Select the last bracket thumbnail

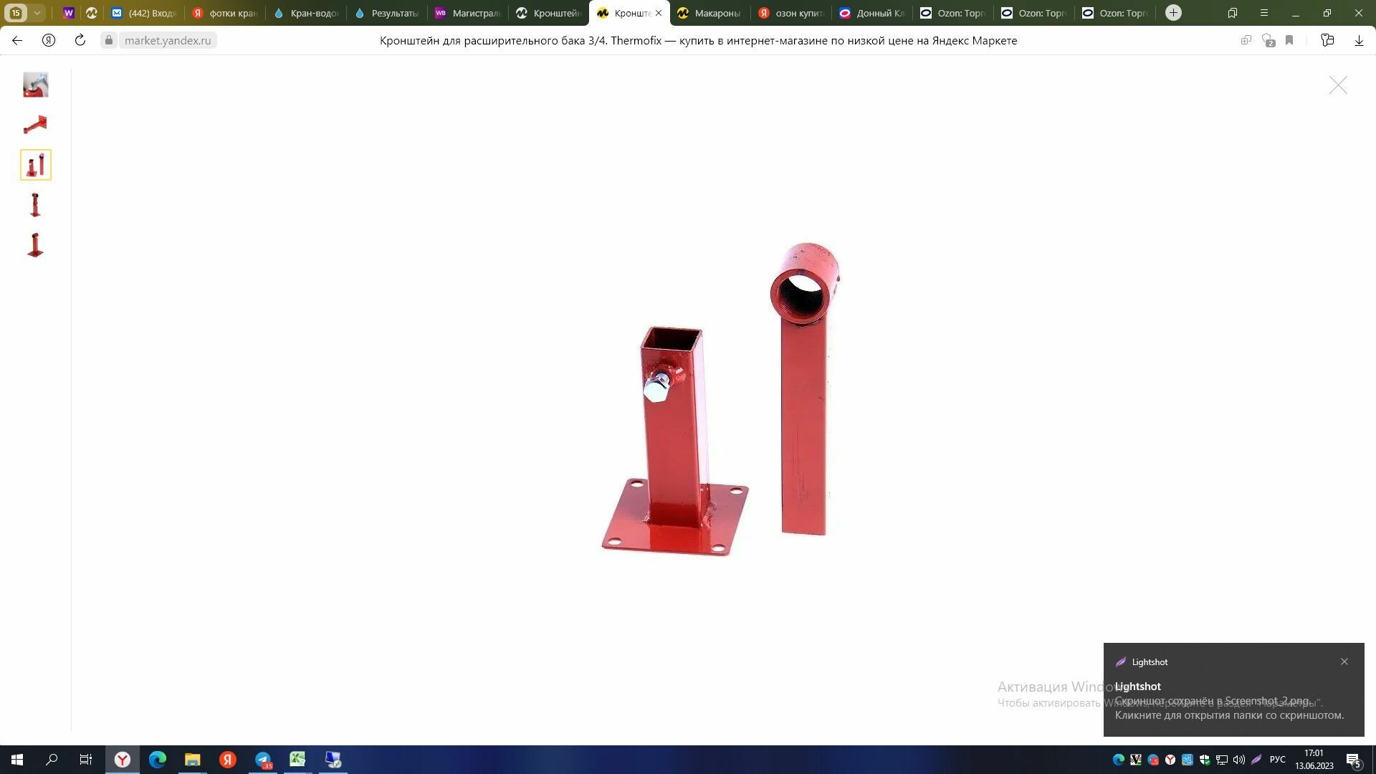35,245
